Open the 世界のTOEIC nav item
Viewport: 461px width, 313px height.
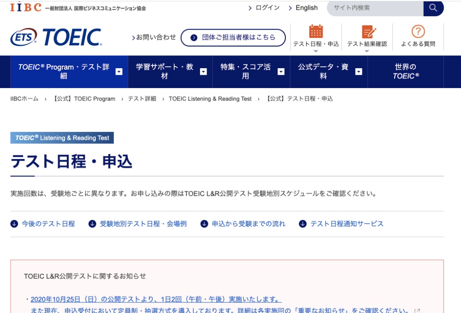[x=406, y=71]
